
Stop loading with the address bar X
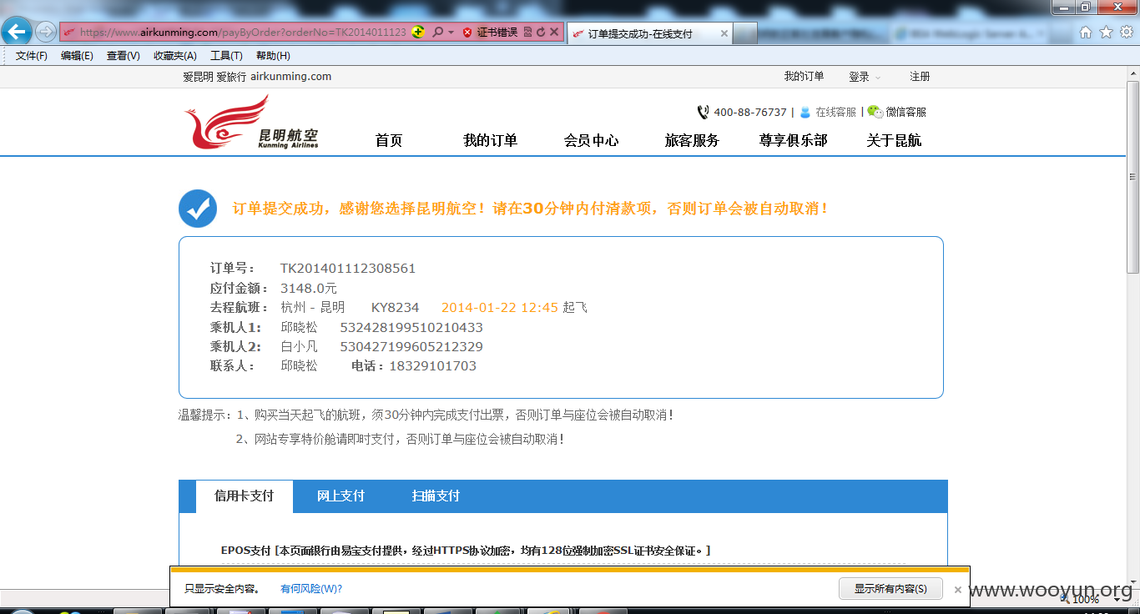(554, 33)
